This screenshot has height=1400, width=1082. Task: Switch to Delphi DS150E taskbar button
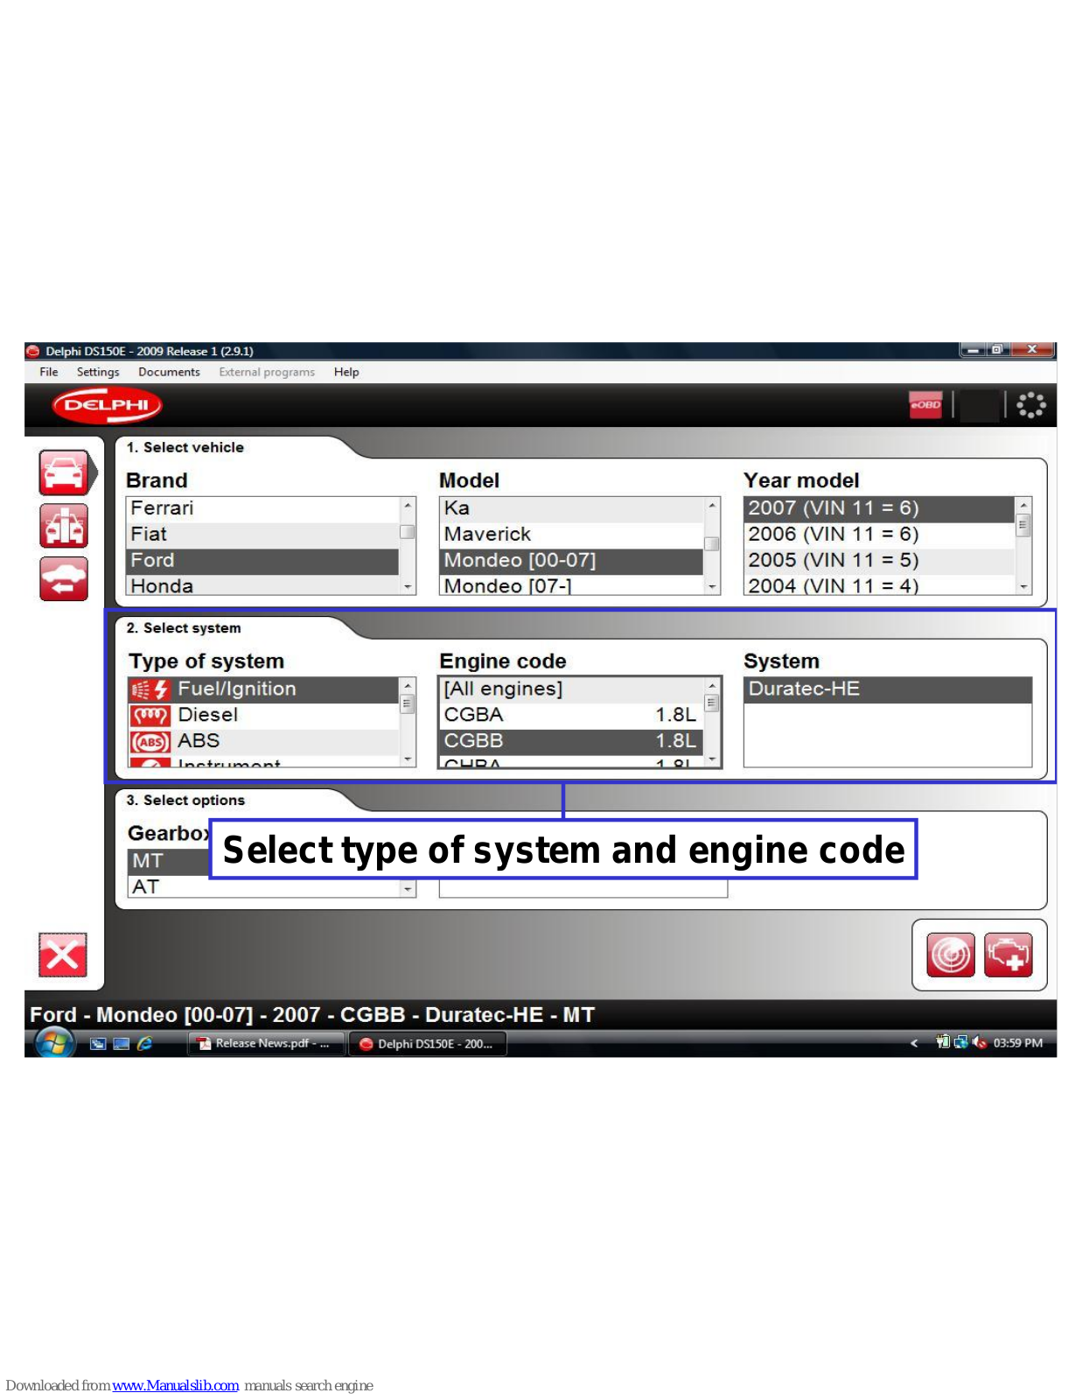click(428, 1043)
